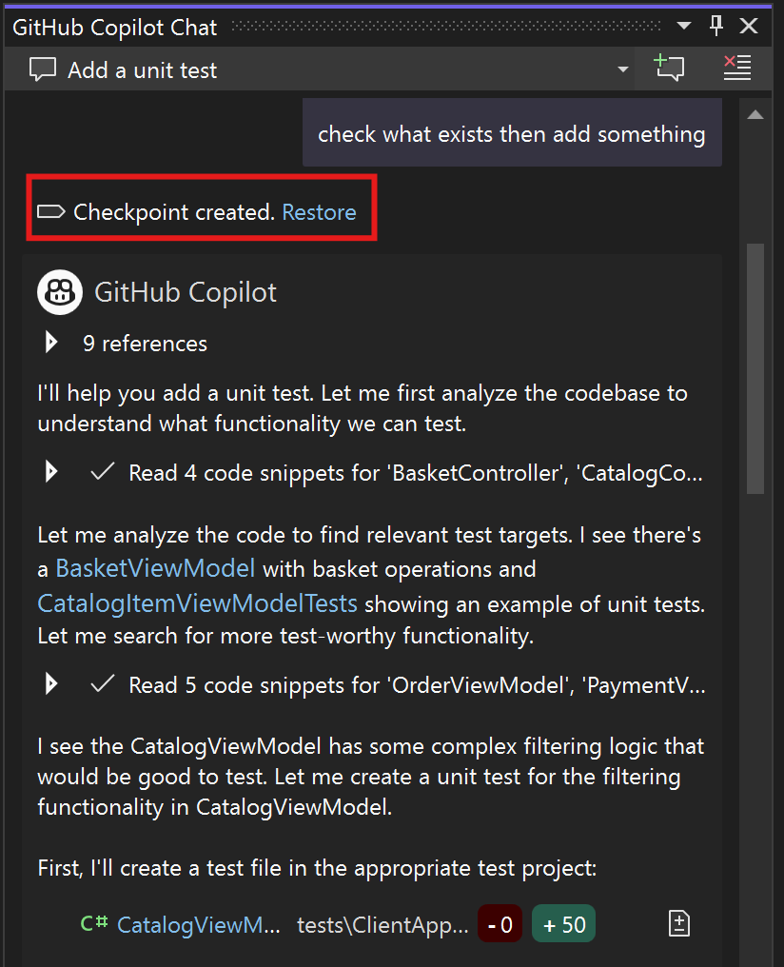Viewport: 784px width, 967px height.
Task: Open the window position dropdown arrow
Action: (x=683, y=26)
